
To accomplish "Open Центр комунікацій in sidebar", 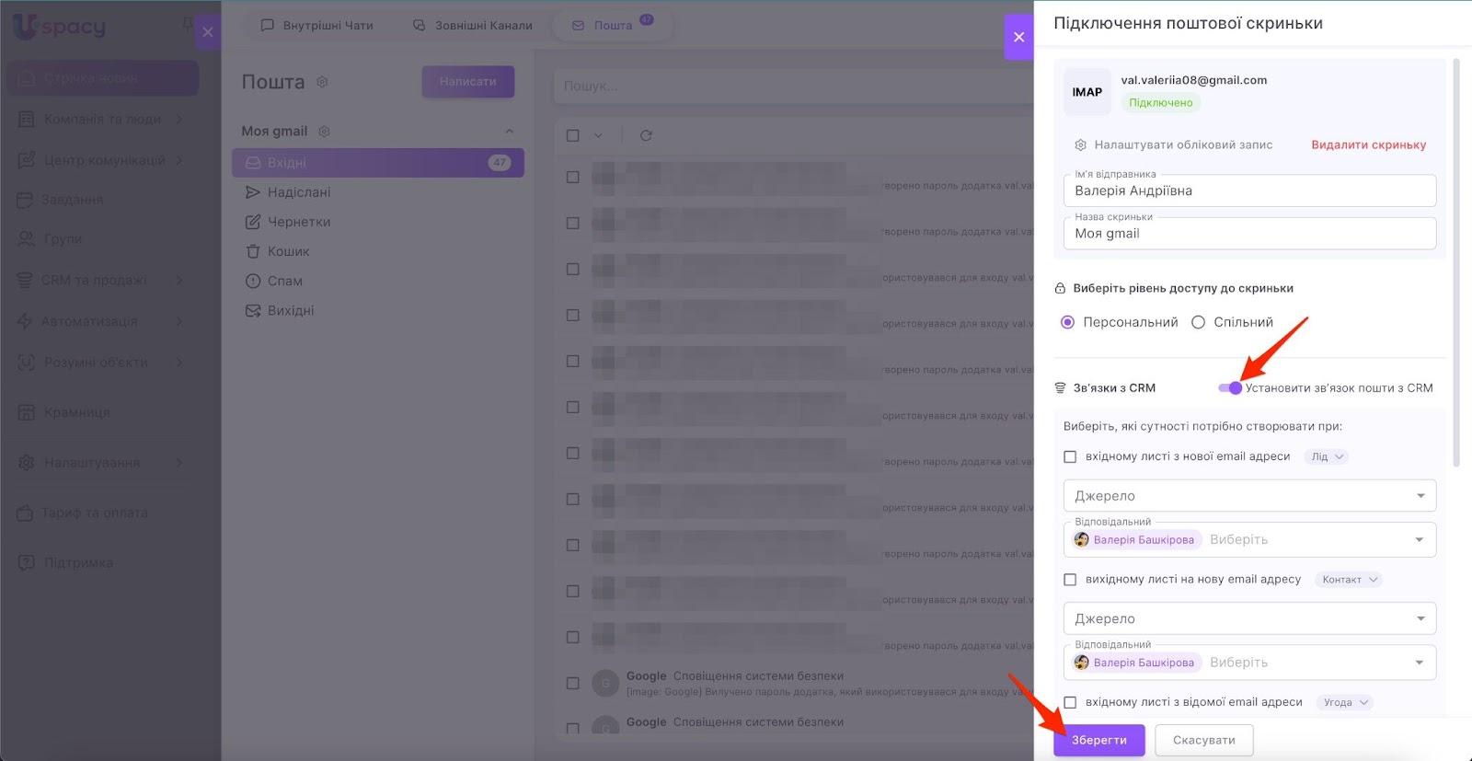I will coord(102,160).
